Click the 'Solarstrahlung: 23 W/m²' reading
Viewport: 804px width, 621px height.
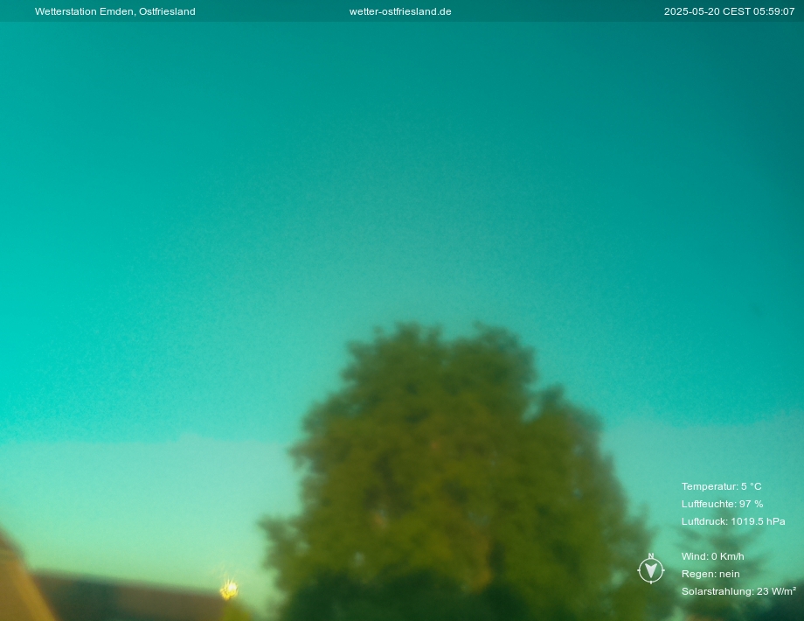click(x=738, y=591)
